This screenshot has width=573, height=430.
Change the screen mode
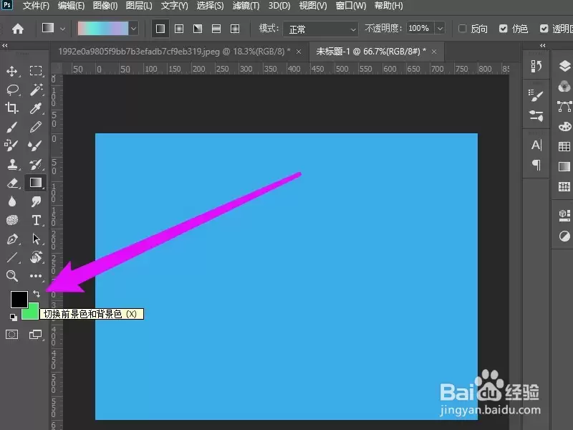point(35,334)
